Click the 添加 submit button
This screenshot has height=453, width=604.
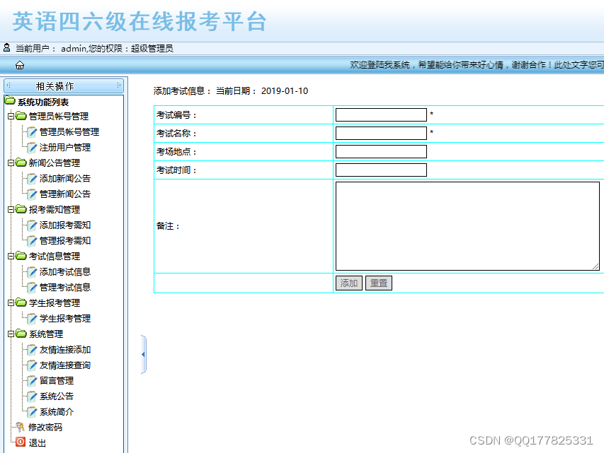click(x=349, y=283)
